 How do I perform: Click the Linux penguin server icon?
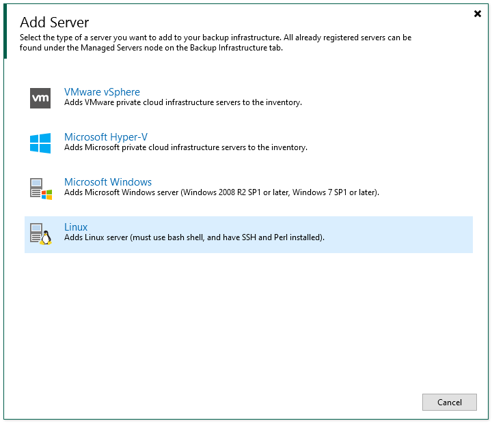point(40,233)
